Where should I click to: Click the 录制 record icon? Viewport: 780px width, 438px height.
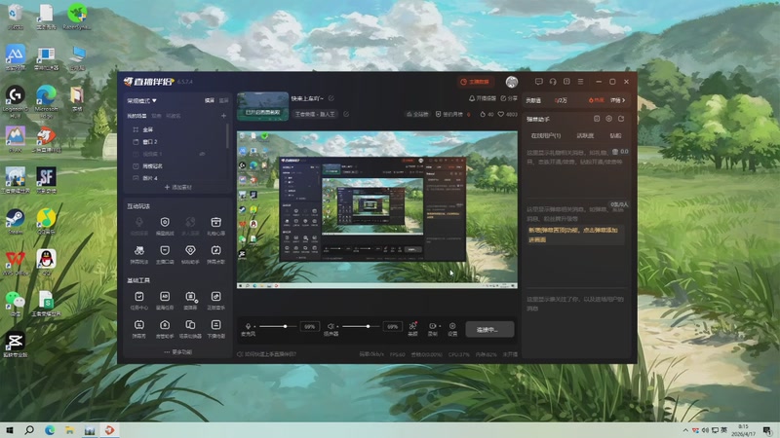(x=432, y=326)
